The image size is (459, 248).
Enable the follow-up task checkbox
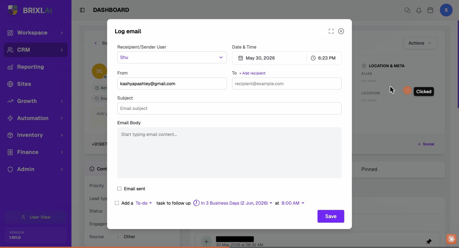pos(117,203)
